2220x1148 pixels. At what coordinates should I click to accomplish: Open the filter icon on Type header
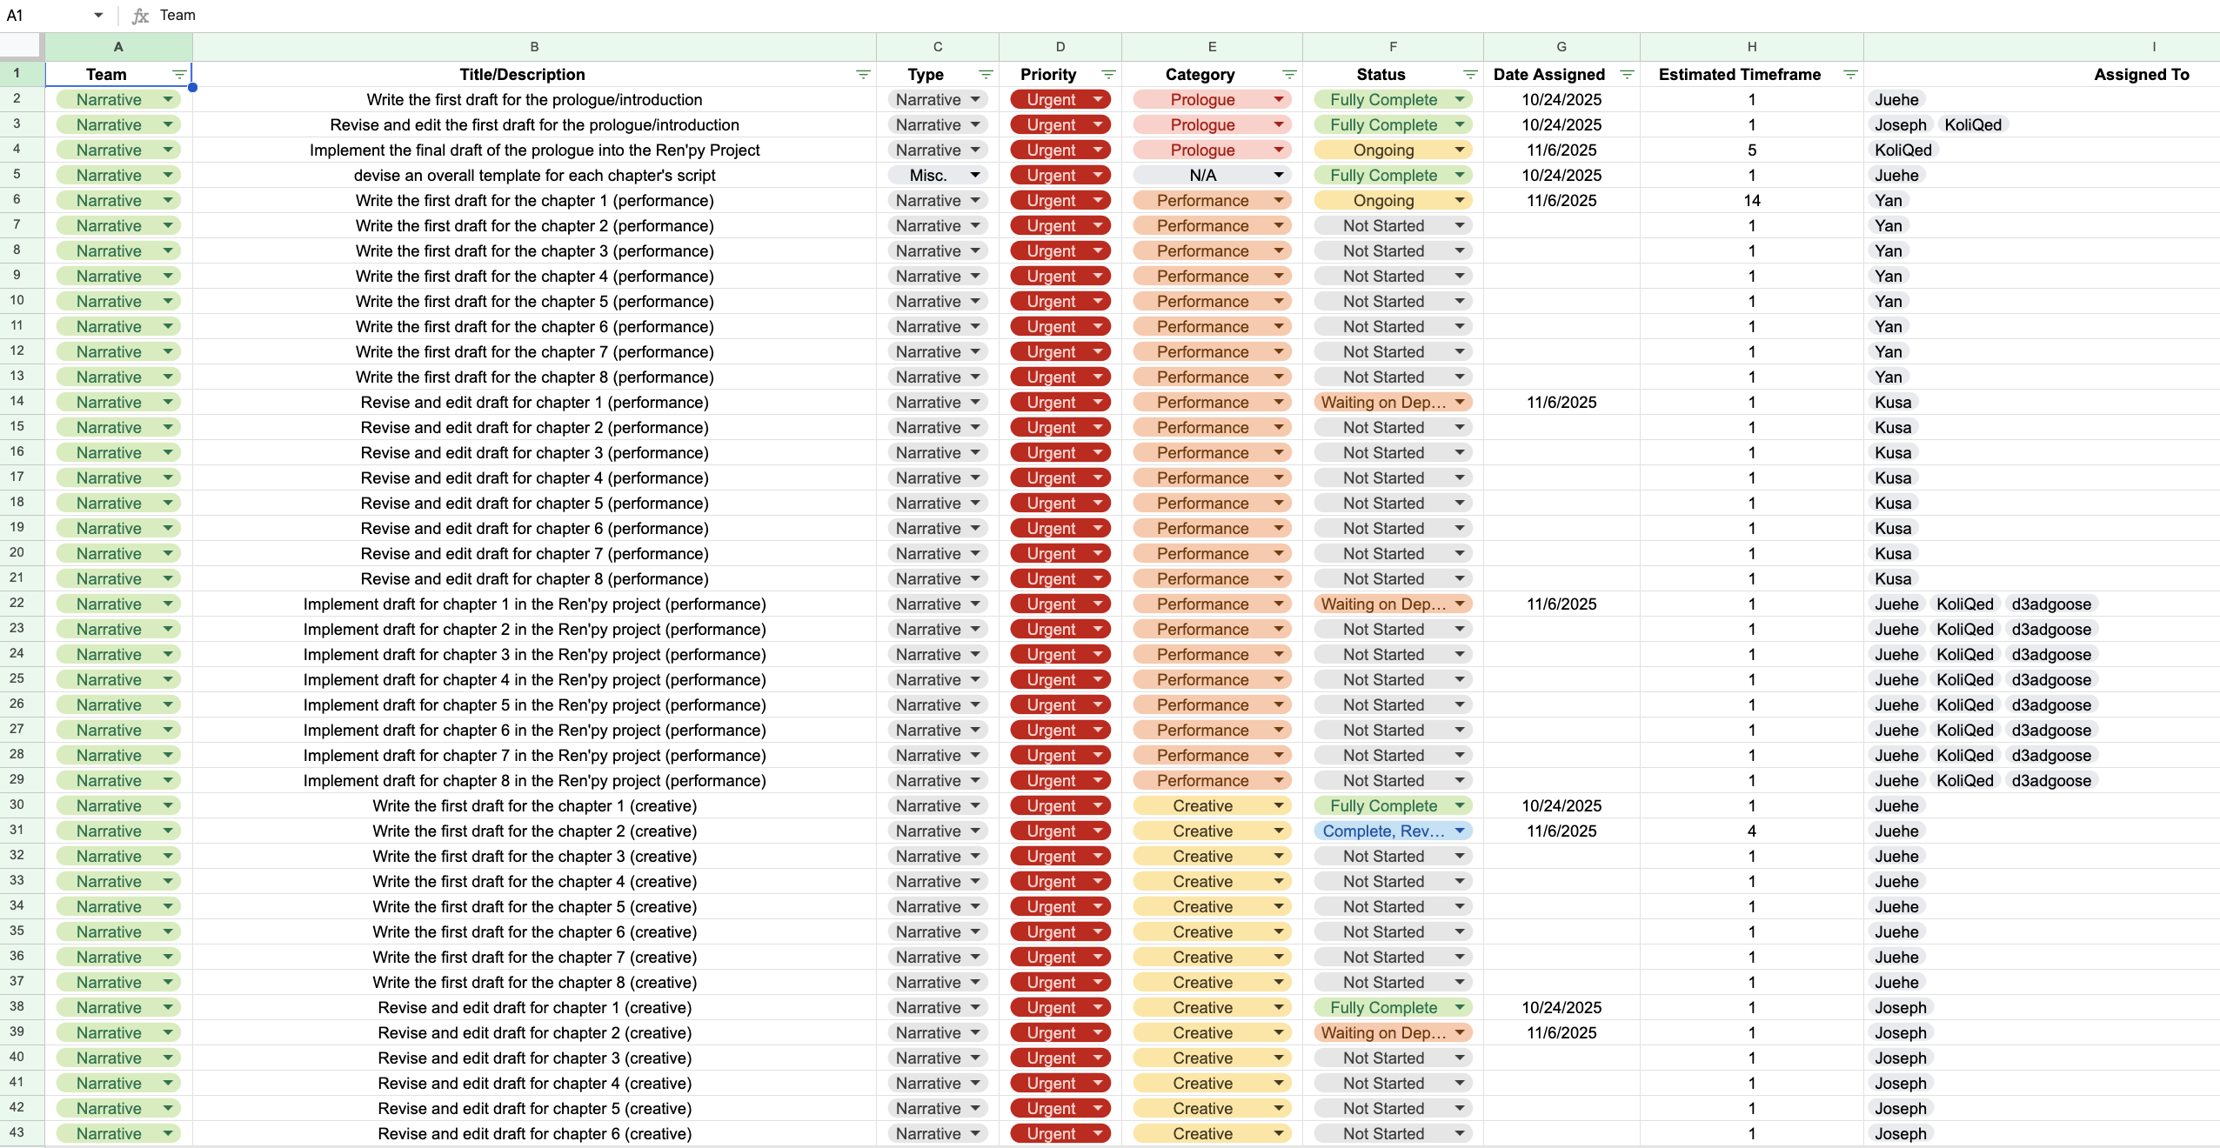pos(986,75)
